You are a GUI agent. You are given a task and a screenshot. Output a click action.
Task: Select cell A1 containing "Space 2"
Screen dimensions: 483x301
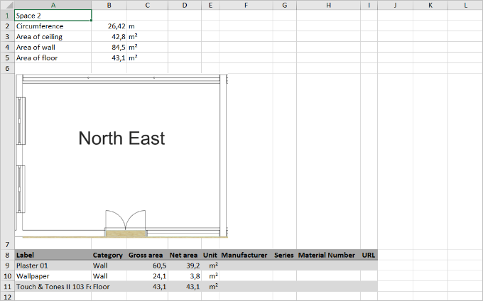(x=53, y=16)
